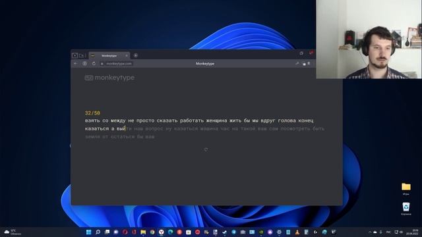
Task: Close the Monkeytype tab
Action: [127, 55]
